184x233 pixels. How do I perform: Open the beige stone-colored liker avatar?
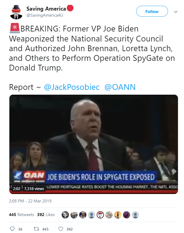109,215
